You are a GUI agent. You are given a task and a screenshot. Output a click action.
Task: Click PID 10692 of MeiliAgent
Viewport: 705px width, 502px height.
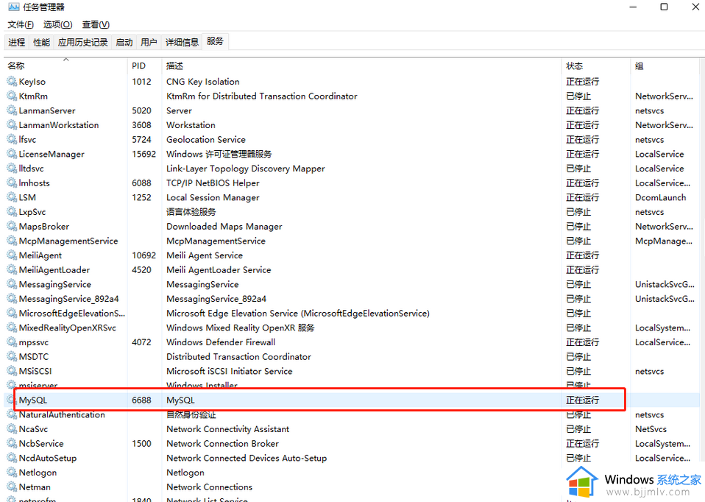[x=144, y=255]
